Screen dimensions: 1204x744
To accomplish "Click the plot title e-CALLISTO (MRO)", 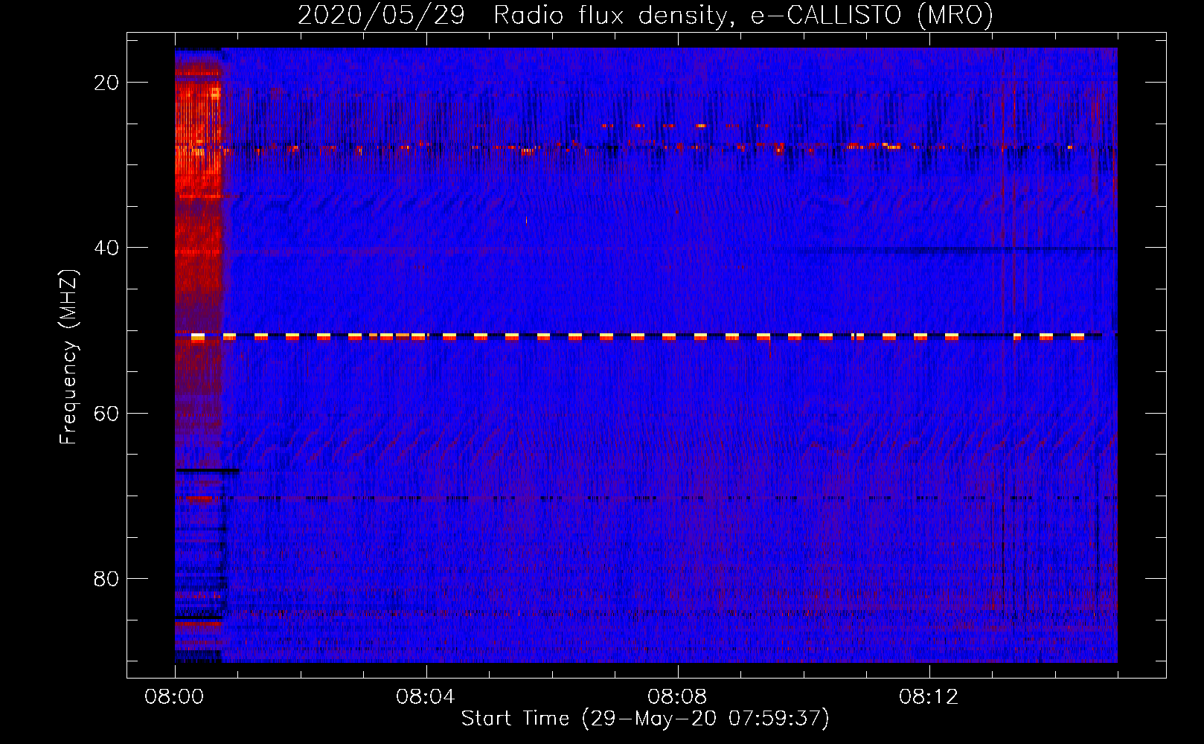I will (872, 15).
